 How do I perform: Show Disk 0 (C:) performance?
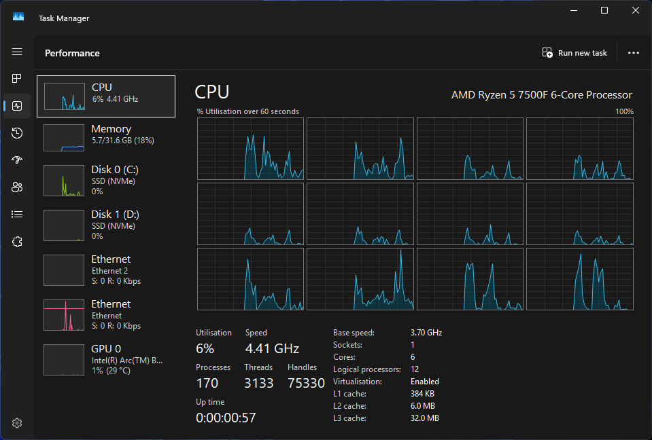pos(106,180)
